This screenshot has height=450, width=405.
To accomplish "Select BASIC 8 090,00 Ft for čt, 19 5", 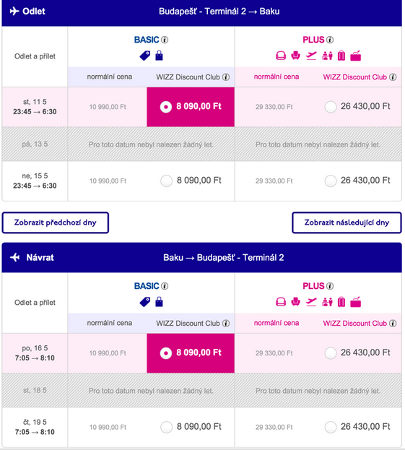I will click(x=166, y=427).
